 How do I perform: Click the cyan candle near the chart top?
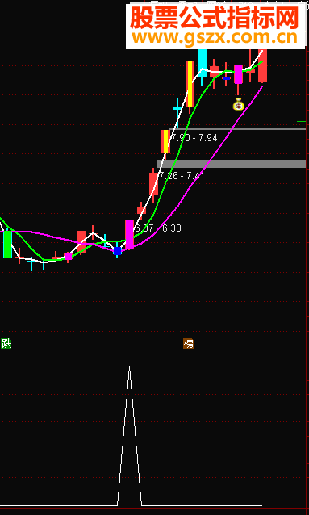202,62
